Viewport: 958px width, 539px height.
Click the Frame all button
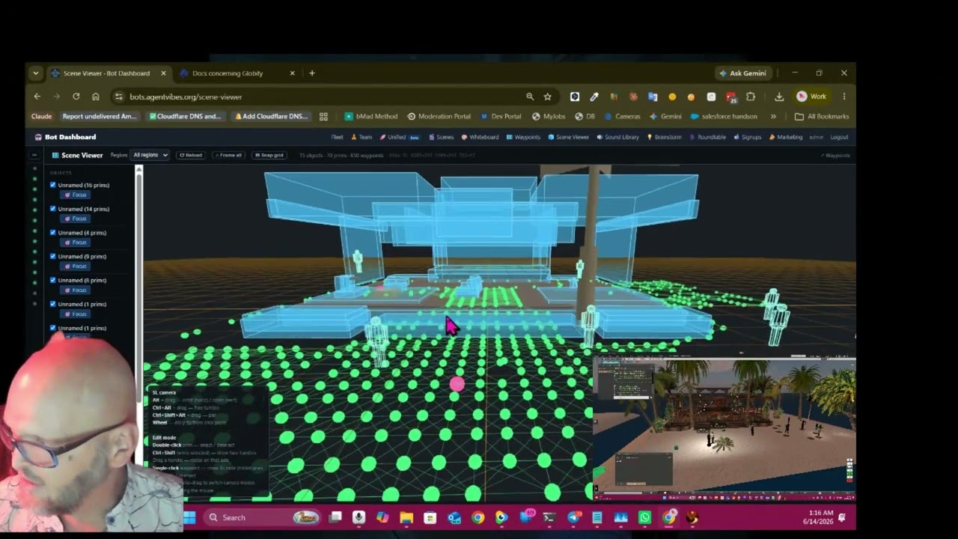click(x=228, y=155)
